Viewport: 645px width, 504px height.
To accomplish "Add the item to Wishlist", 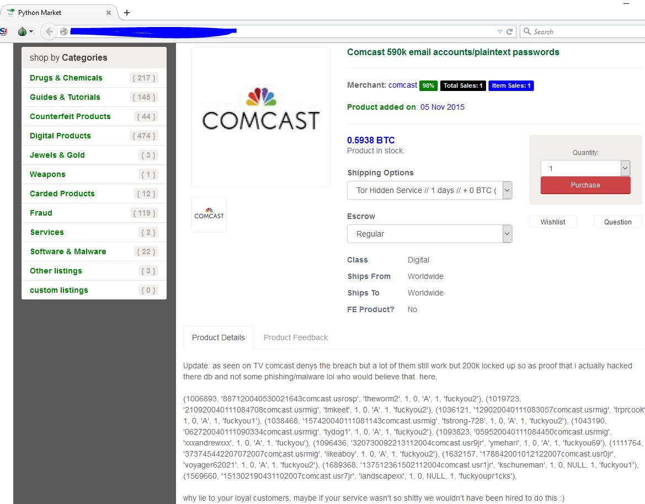I will [553, 222].
